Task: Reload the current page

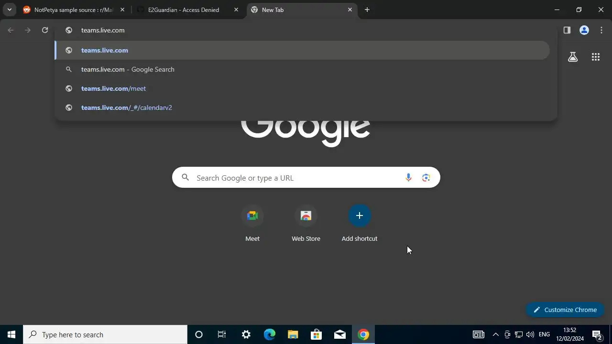Action: (x=45, y=30)
